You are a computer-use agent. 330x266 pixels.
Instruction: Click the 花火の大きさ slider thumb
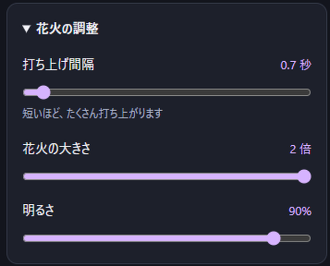point(304,176)
